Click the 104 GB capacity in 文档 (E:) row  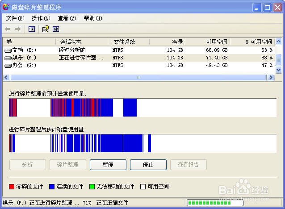tap(175, 50)
